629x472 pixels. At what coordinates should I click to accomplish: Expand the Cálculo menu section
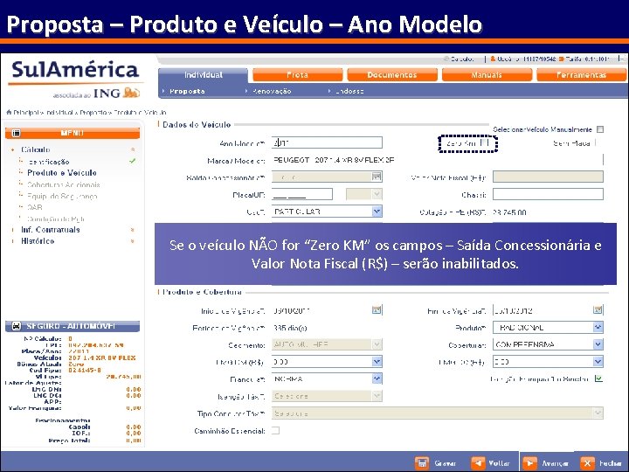click(x=36, y=149)
